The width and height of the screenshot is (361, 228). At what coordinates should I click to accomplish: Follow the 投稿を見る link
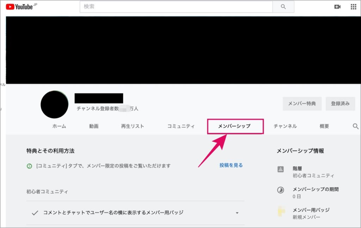click(231, 165)
